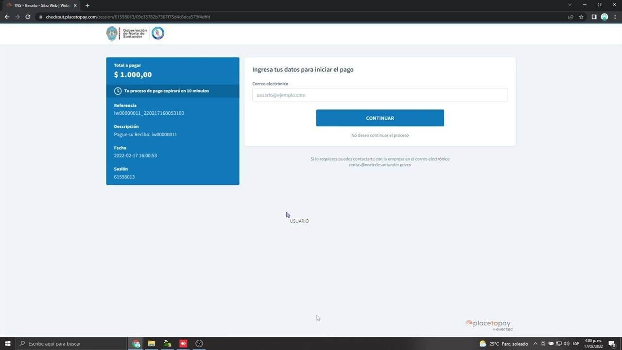
Task: Go back with the browser back arrow
Action: click(x=7, y=17)
